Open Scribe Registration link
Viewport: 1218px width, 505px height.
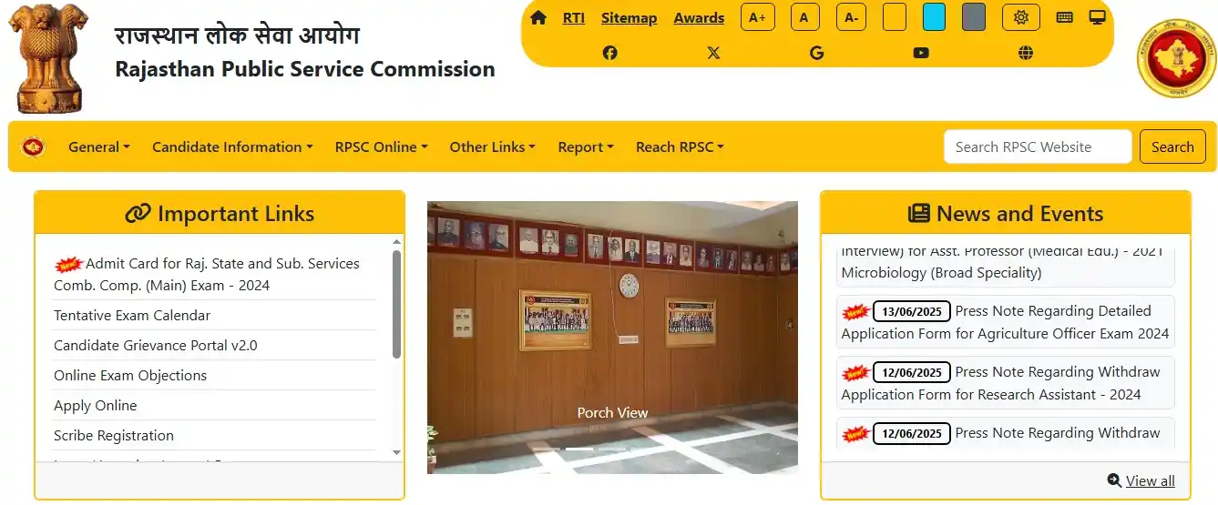pos(114,435)
